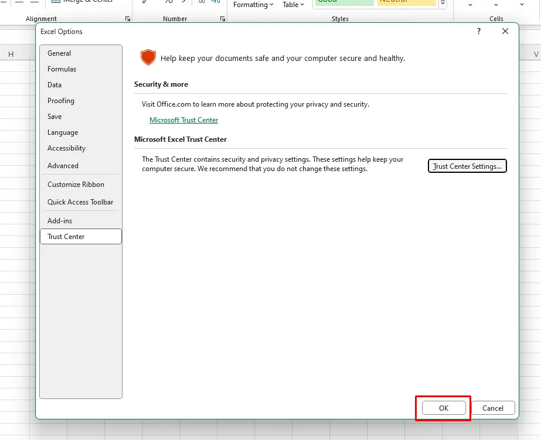Open the Microsoft Trust Center link

183,120
